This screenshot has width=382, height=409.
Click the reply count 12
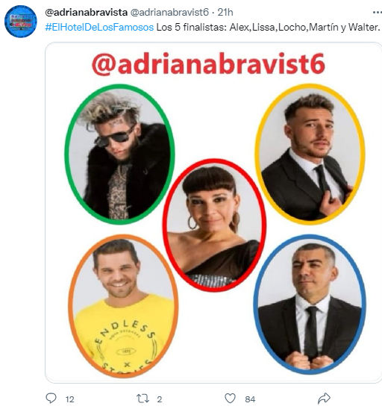[x=70, y=399]
